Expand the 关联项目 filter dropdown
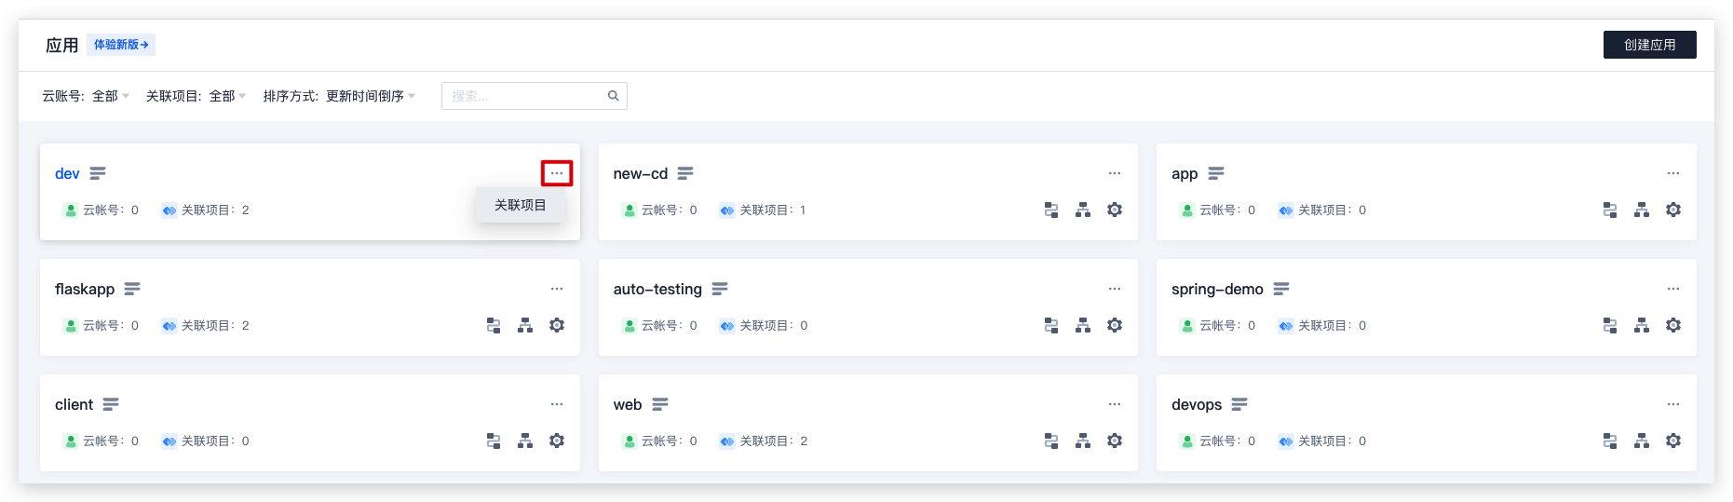The image size is (1733, 502). [x=196, y=96]
